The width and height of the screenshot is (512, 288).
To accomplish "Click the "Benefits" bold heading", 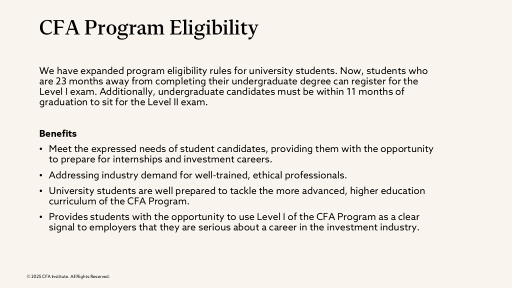I will point(58,134).
